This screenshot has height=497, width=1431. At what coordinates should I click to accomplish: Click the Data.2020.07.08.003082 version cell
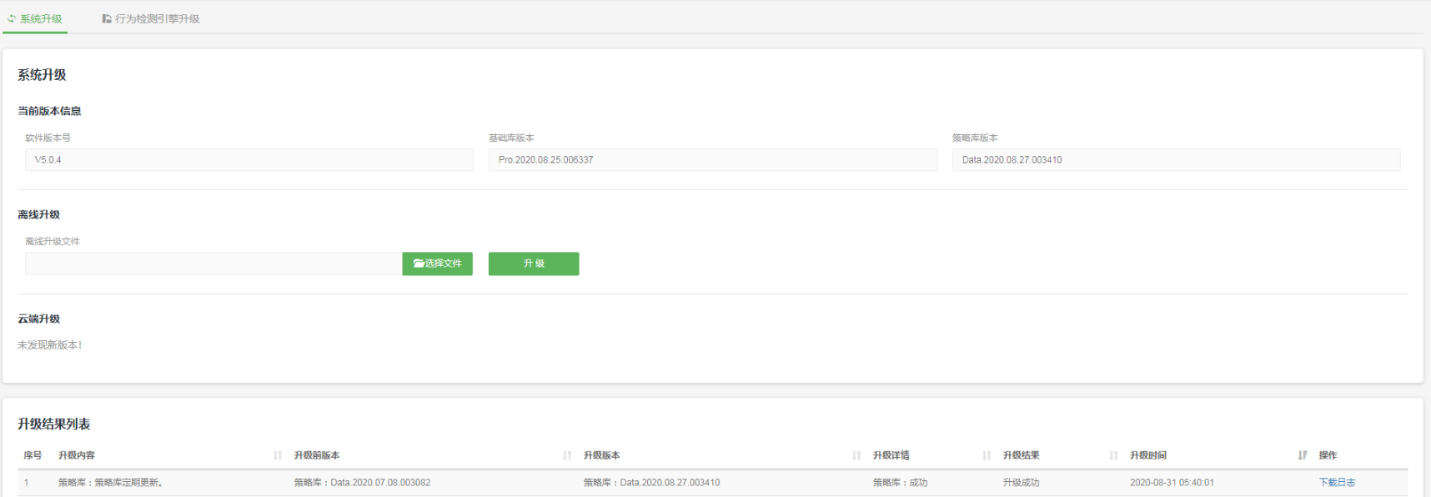coord(362,482)
